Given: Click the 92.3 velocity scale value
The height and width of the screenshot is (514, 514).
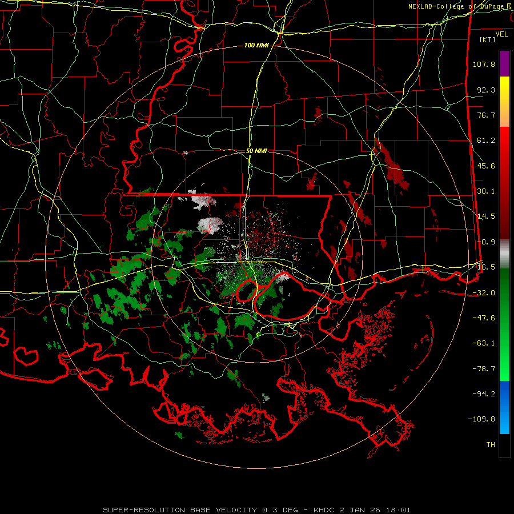Looking at the screenshot, I should 486,90.
